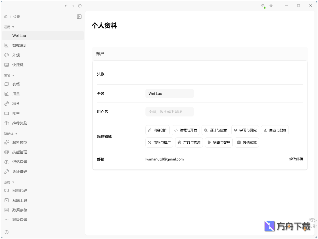Collapse the sidebar with the panel icon
318x239 pixels.
[79, 16]
